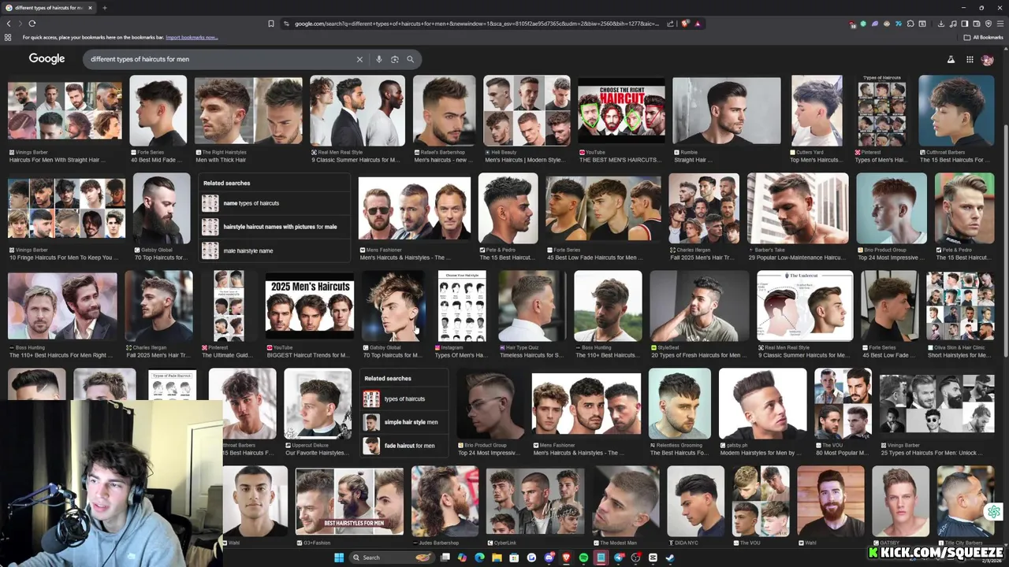
Task: Select 'simple hair style men' related search
Action: 404,422
